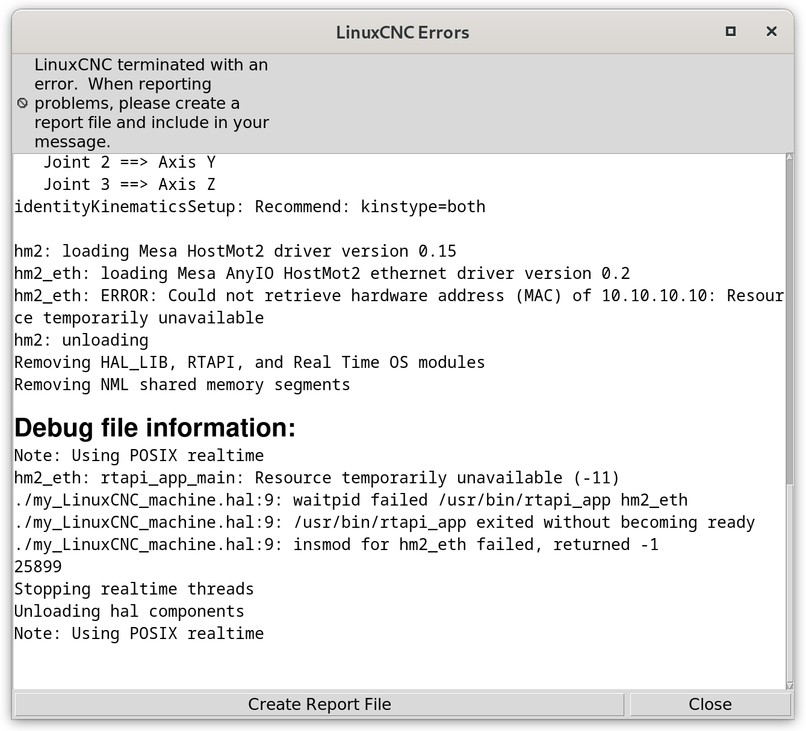The height and width of the screenshot is (731, 806).
Task: Click the 'Stopping realtime threads' line
Action: click(134, 589)
